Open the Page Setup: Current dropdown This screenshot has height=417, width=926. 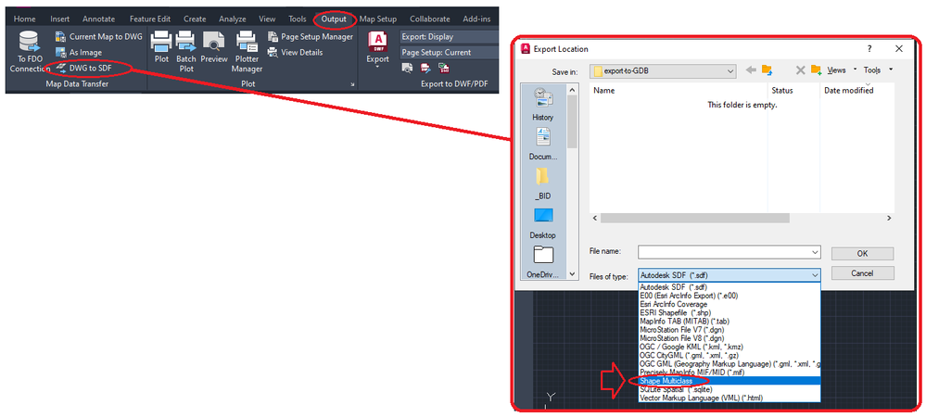tap(449, 52)
